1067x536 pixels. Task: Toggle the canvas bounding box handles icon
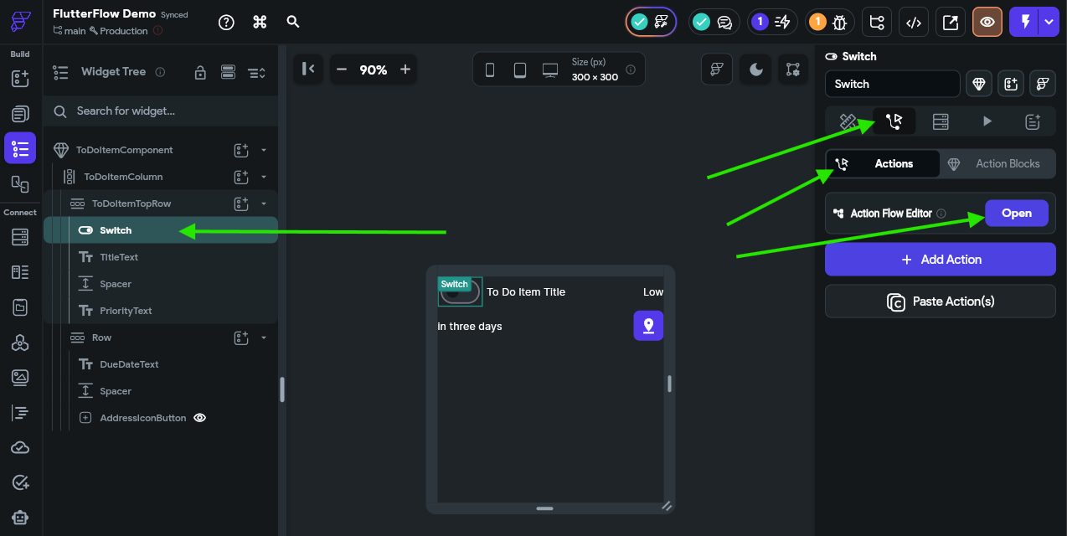(x=793, y=70)
